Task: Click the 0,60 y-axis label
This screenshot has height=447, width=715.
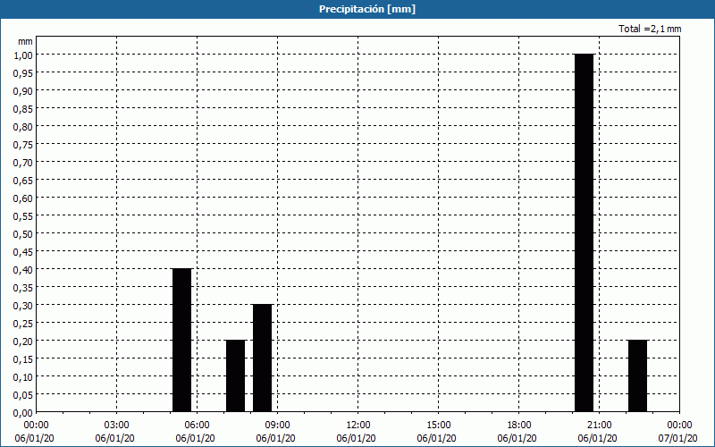Action: tap(23, 198)
